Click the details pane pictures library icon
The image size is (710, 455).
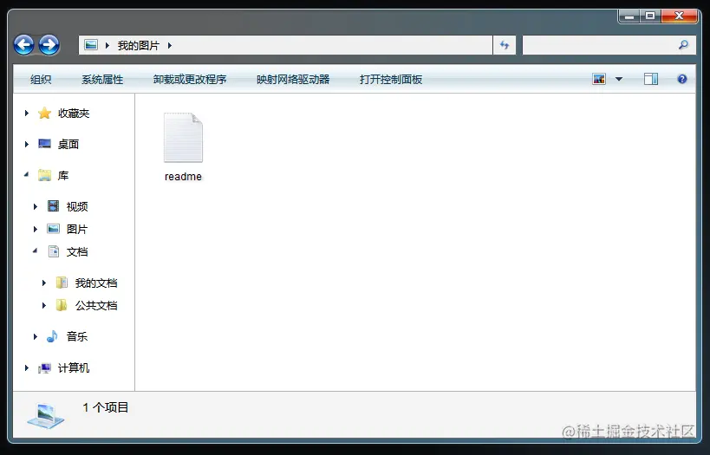45,415
